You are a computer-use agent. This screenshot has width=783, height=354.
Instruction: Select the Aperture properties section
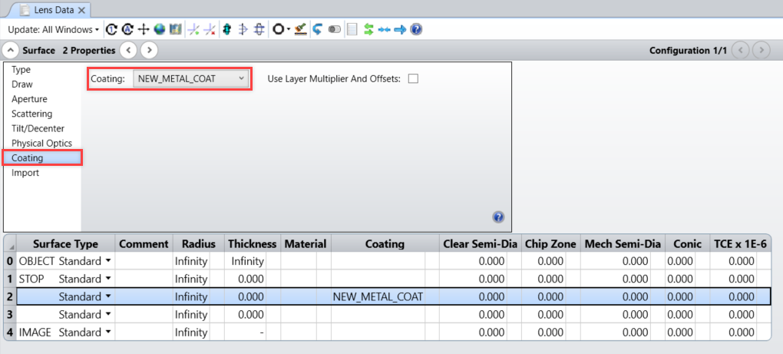[29, 99]
